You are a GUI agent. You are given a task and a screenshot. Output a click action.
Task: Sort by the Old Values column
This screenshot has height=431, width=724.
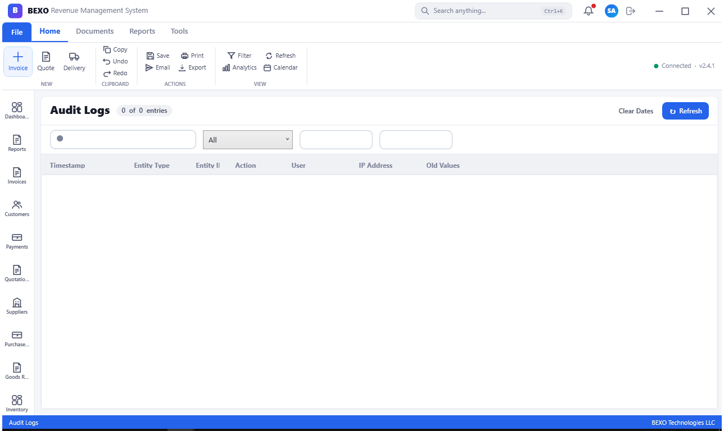point(443,166)
